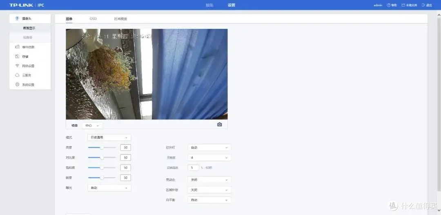Click the 亮度 brightness slider handle
Screen dimensions: 441x215
(102, 147)
